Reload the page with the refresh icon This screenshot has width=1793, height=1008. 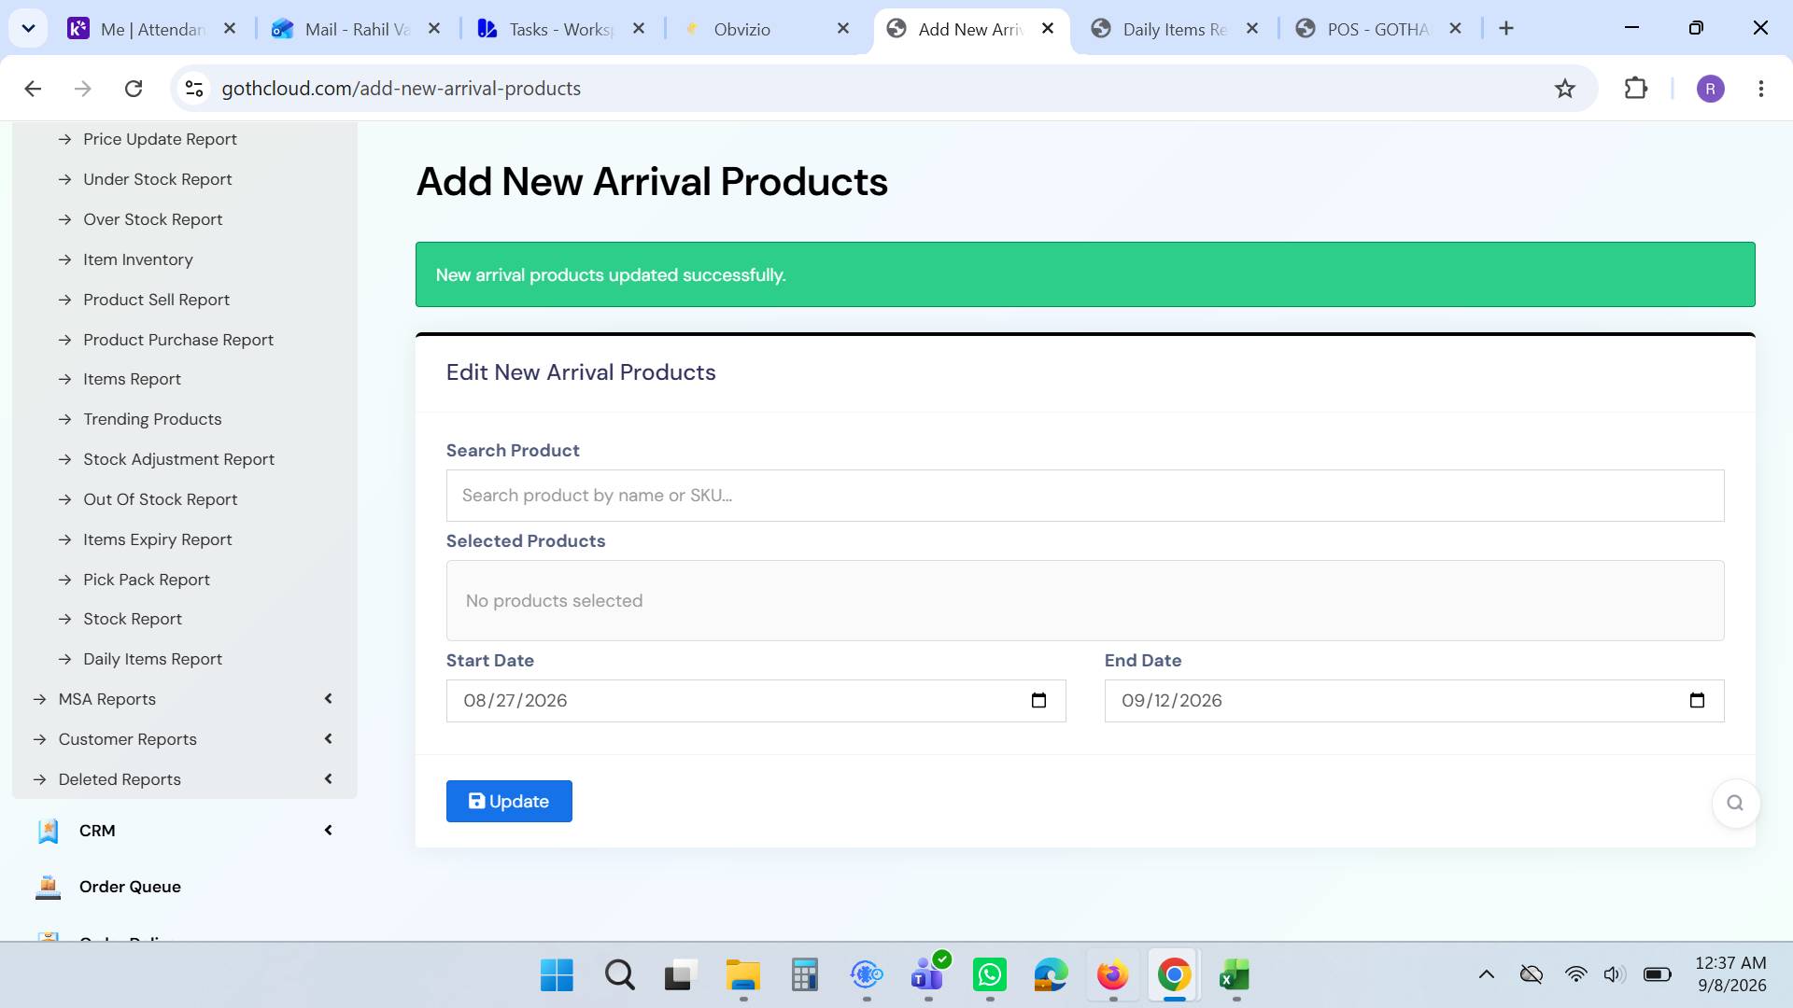point(134,89)
